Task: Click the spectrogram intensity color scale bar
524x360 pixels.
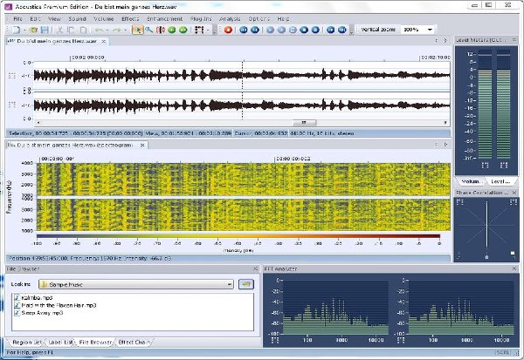Action: [x=238, y=236]
